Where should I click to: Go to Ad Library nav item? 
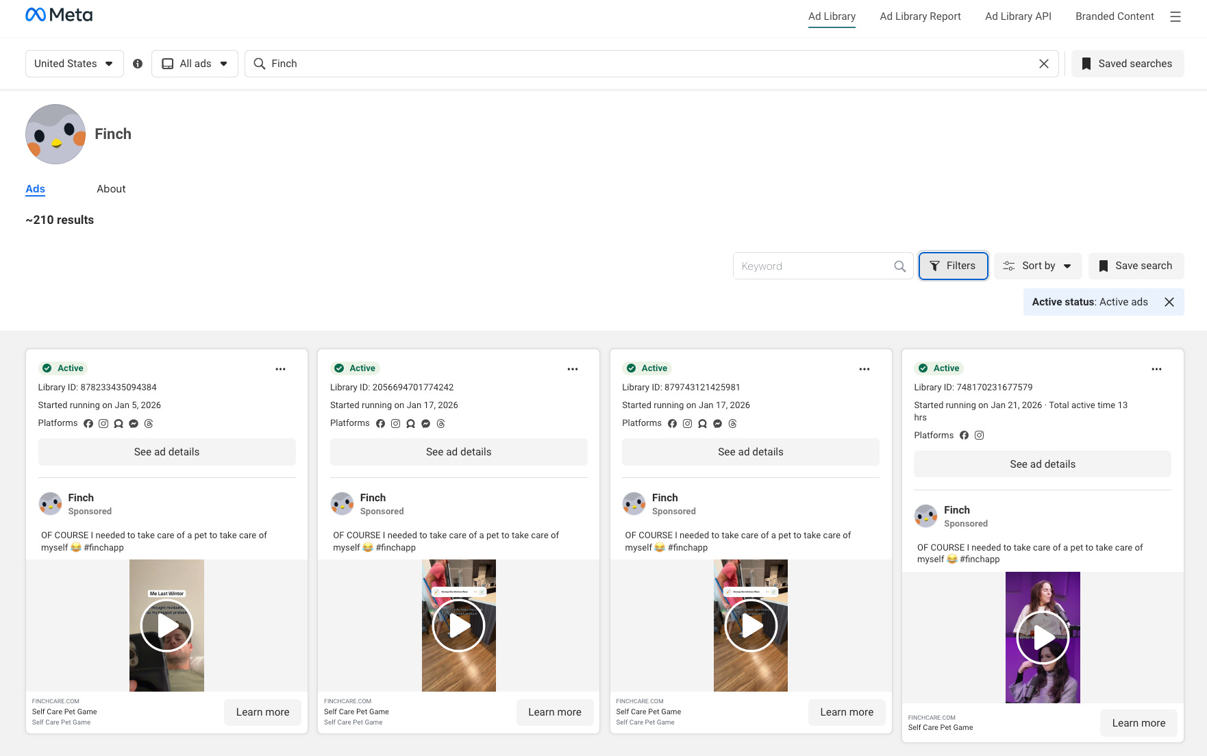tap(832, 16)
